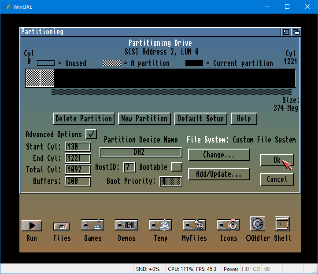This screenshot has height=274, width=318.
Task: Click the New Partition button
Action: (x=144, y=118)
